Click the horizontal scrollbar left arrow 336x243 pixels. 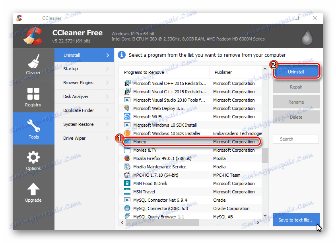[x=122, y=223]
